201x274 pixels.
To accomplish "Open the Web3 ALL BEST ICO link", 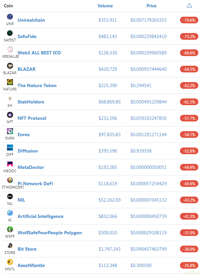I will pos(39,53).
